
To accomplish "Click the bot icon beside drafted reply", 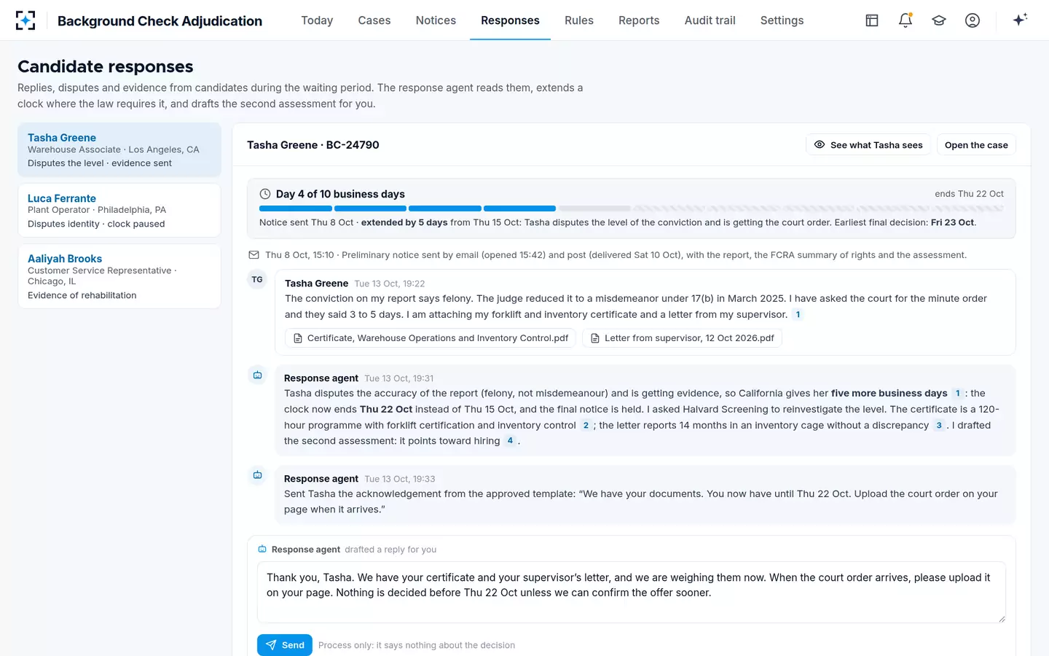I will (262, 549).
